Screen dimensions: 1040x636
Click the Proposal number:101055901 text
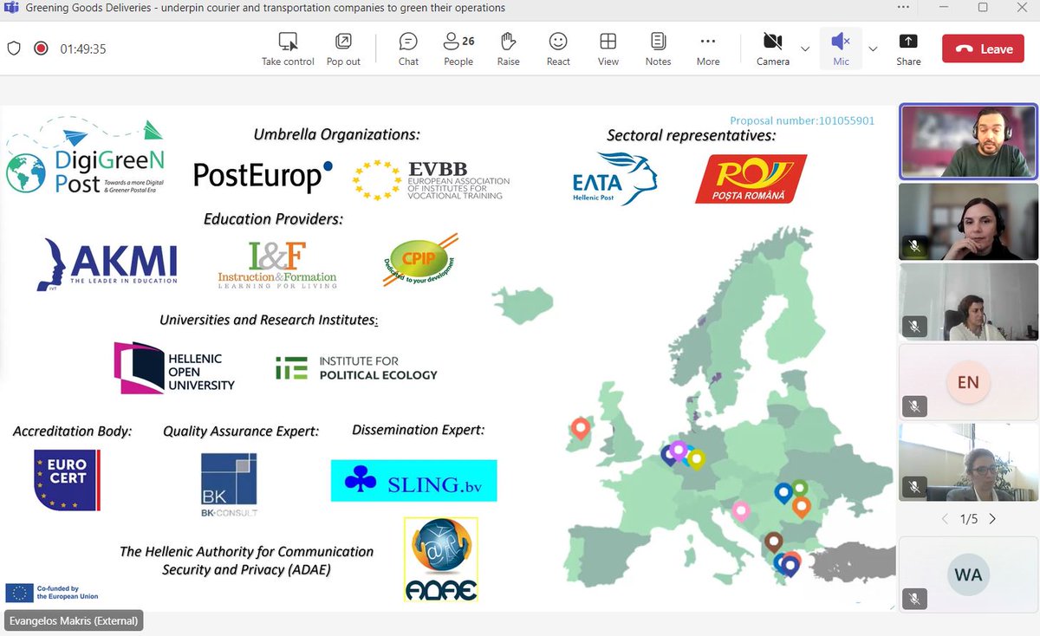802,120
